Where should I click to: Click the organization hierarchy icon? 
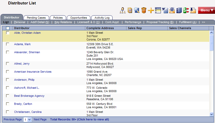tap(123, 10)
